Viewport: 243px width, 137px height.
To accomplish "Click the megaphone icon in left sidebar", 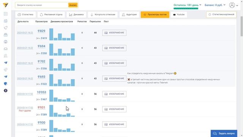I will tap(6, 28).
